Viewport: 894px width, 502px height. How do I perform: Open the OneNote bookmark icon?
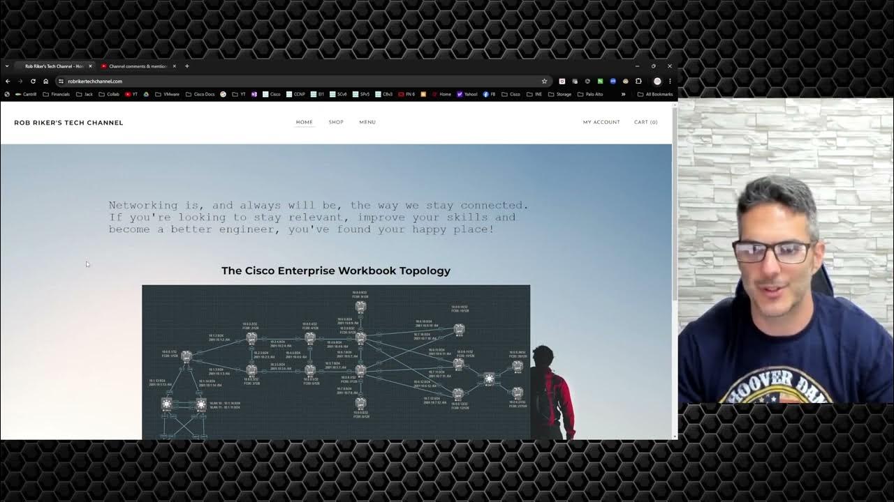pos(254,94)
